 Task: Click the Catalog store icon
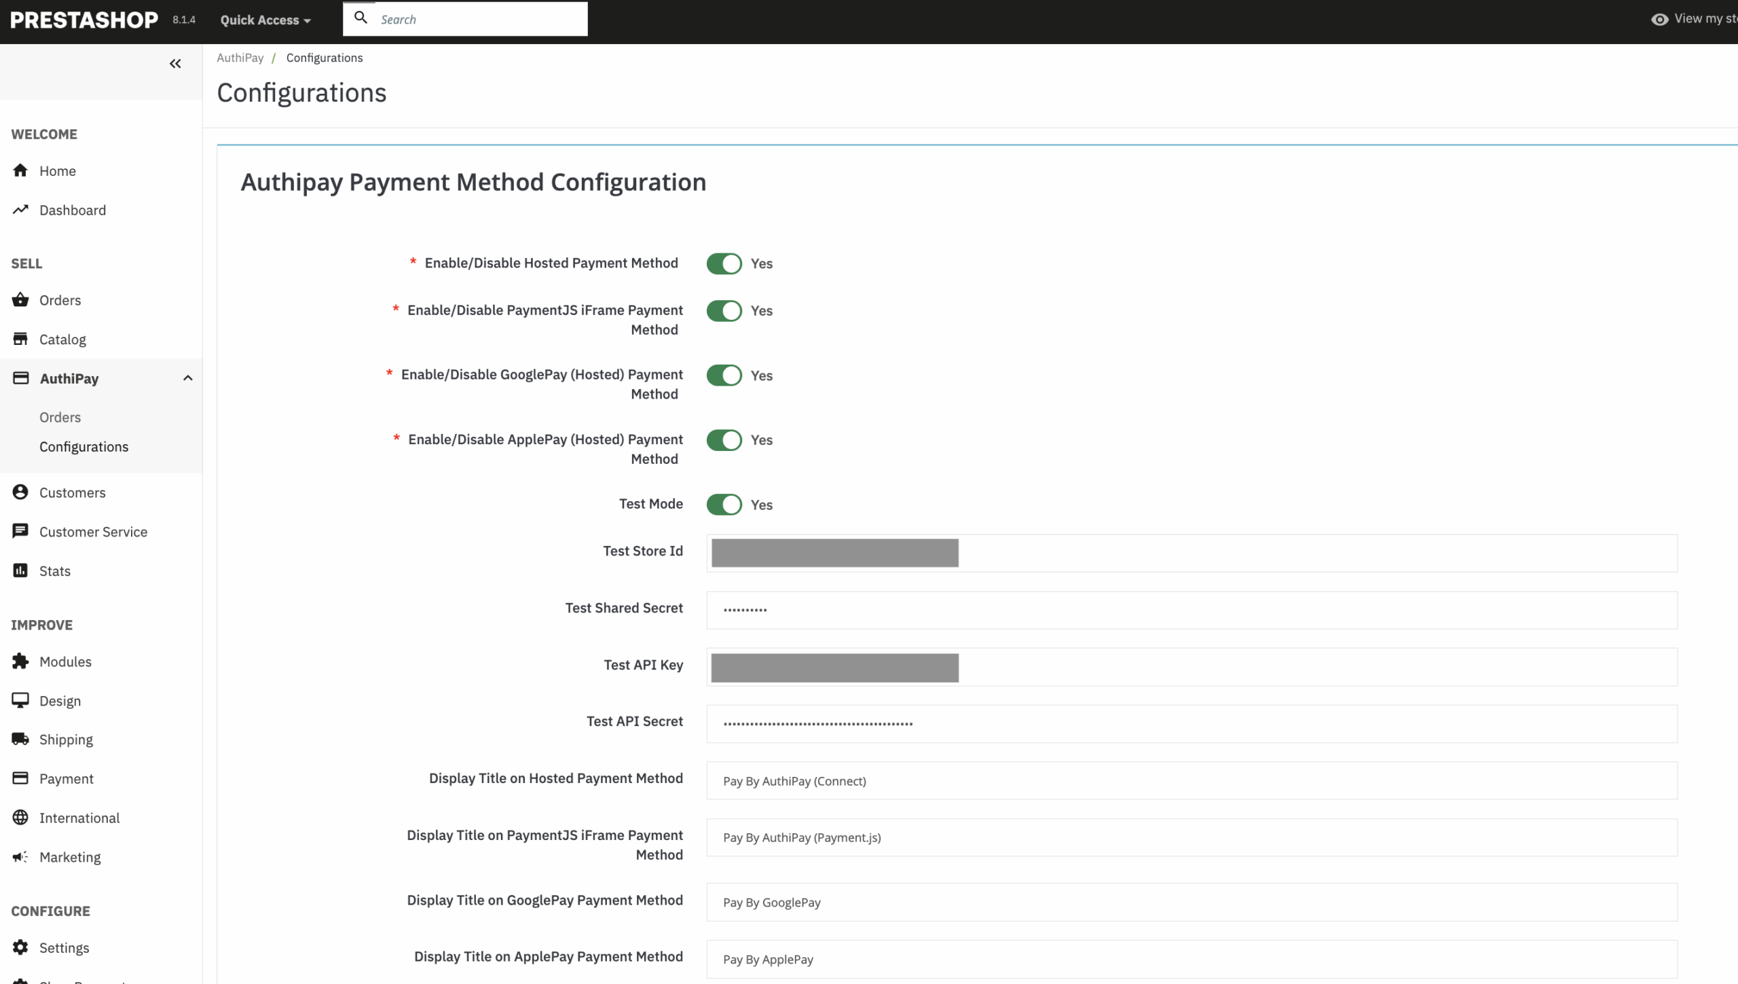point(20,339)
